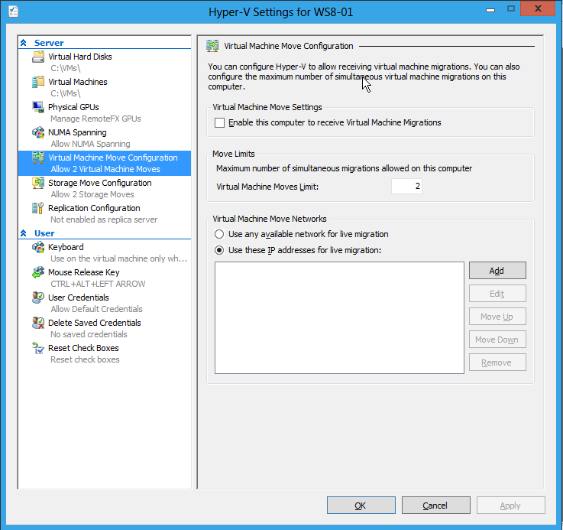Select Replication Configuration entry
This screenshot has width=563, height=530.
(x=105, y=213)
